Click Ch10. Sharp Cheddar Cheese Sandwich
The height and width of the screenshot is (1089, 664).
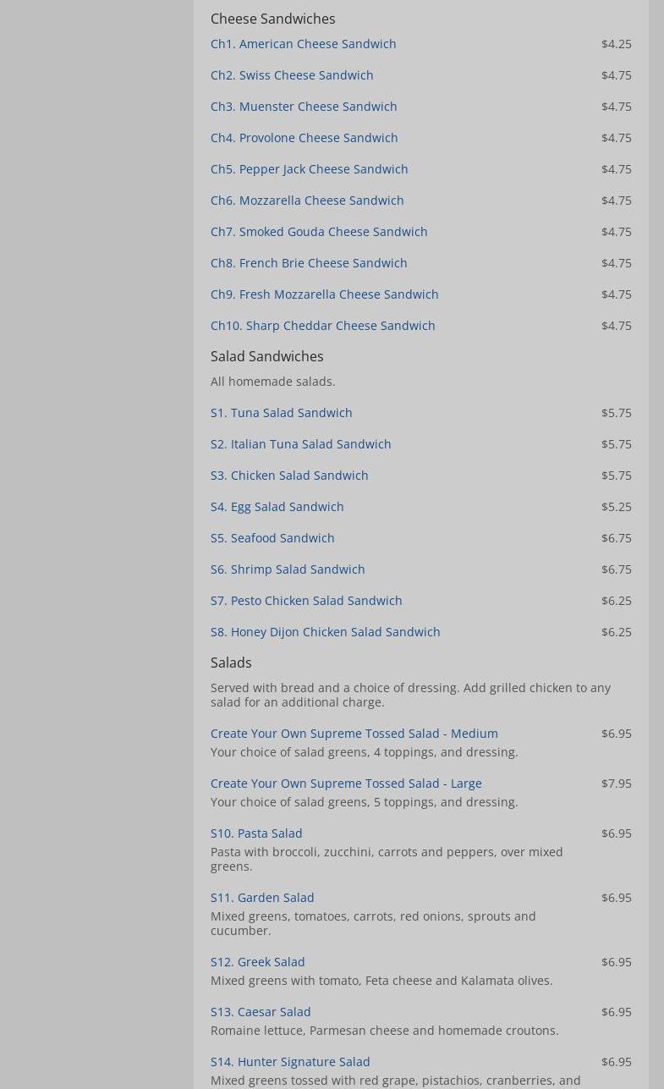(x=322, y=326)
